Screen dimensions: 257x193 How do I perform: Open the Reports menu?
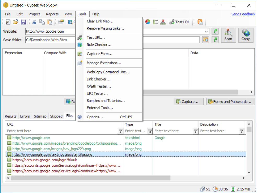52,14
